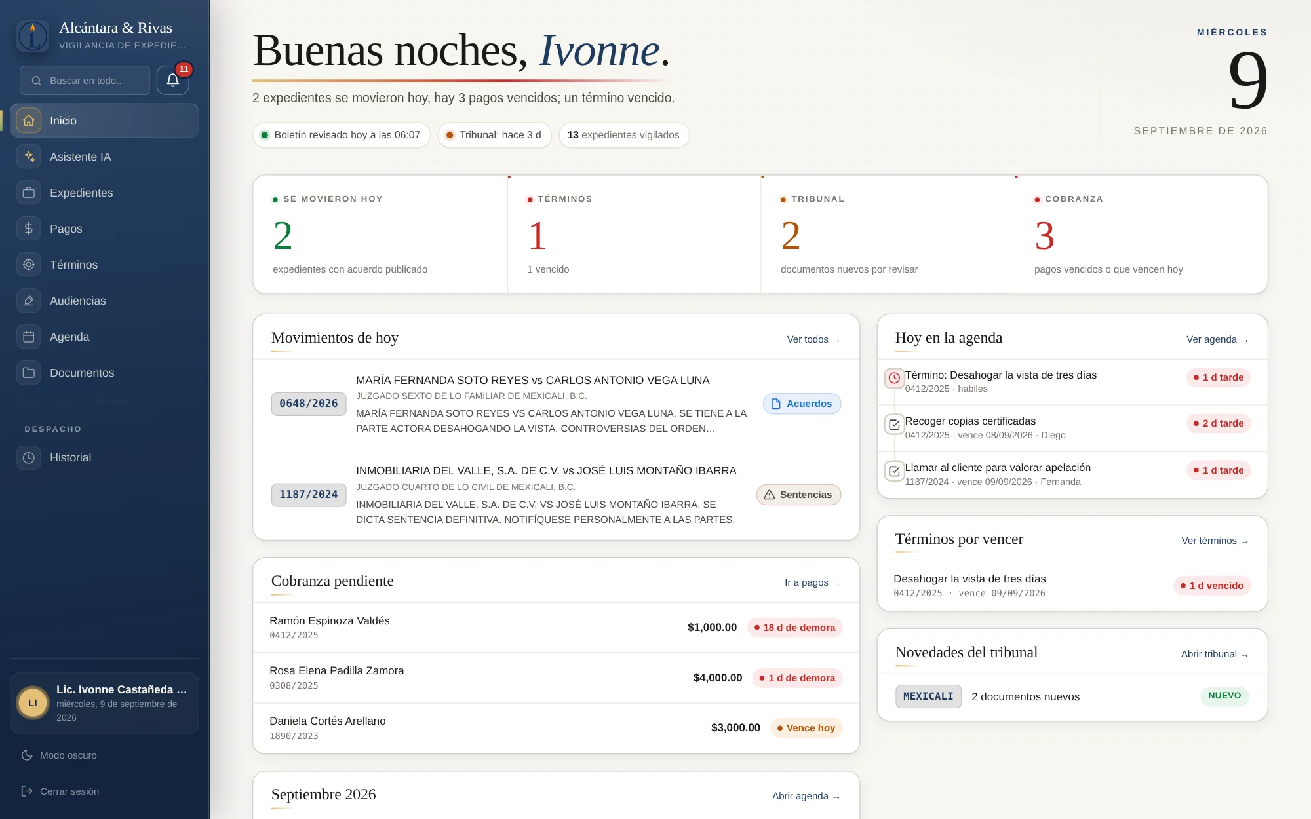Click the Documentos folder icon

pos(29,373)
